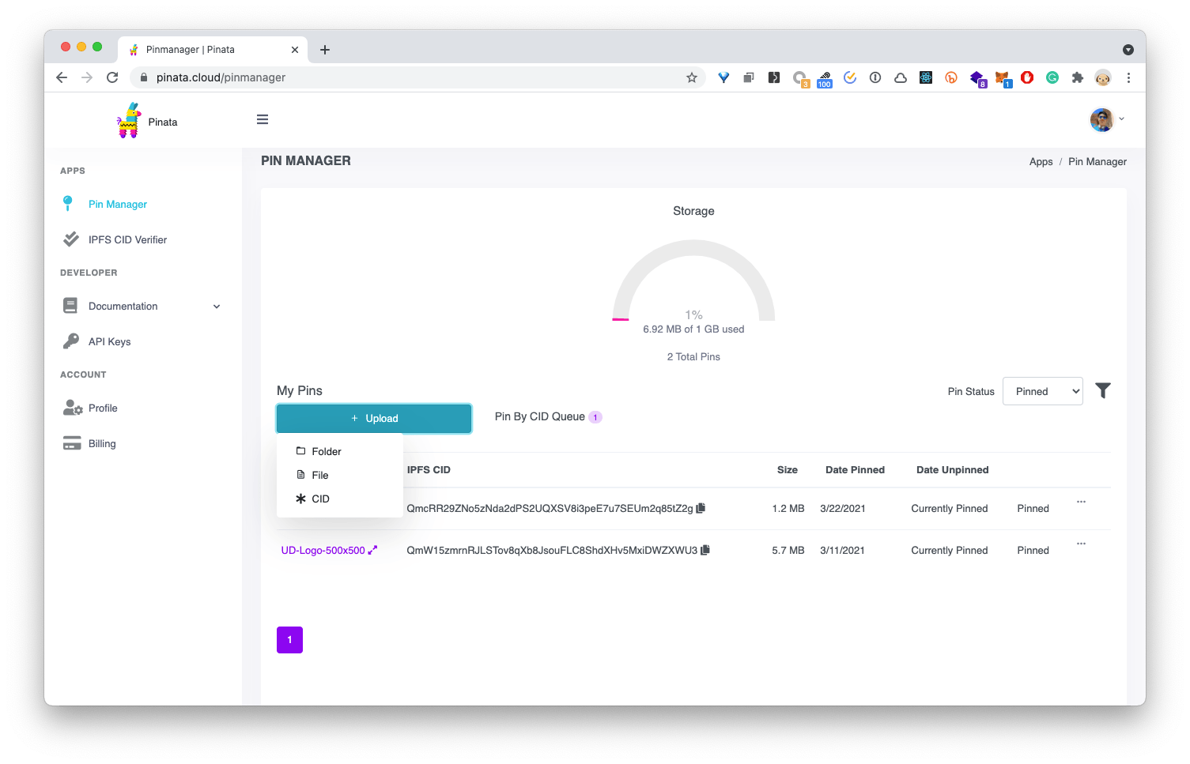Select File from the upload menu
This screenshot has height=764, width=1190.
[319, 476]
